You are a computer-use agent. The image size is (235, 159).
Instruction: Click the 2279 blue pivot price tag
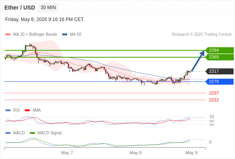point(219,81)
